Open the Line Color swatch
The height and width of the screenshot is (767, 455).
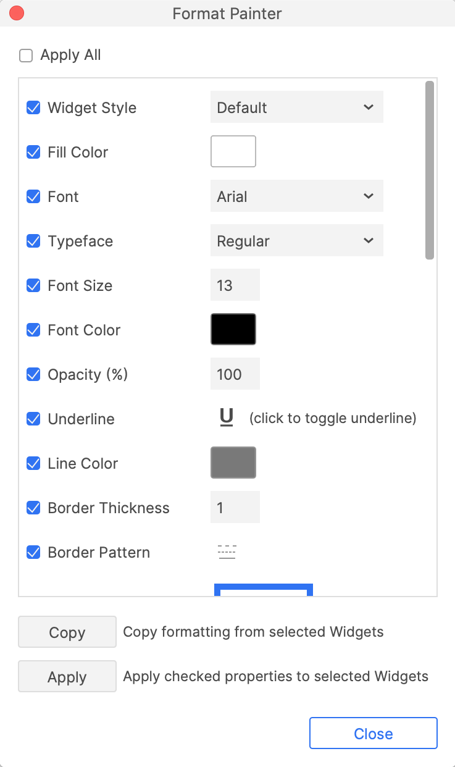click(x=233, y=463)
